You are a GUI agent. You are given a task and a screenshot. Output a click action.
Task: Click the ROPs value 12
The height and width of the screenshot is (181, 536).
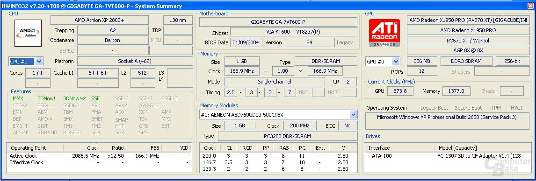tap(422, 71)
